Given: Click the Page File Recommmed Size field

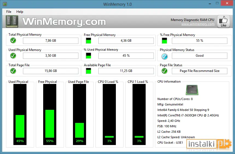Looking at the screenshot, I should point(199,71).
